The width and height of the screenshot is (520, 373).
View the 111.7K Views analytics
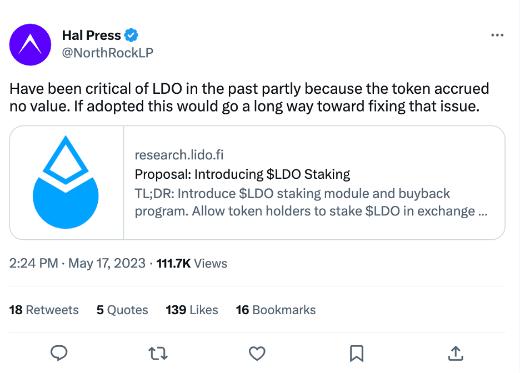pos(192,263)
